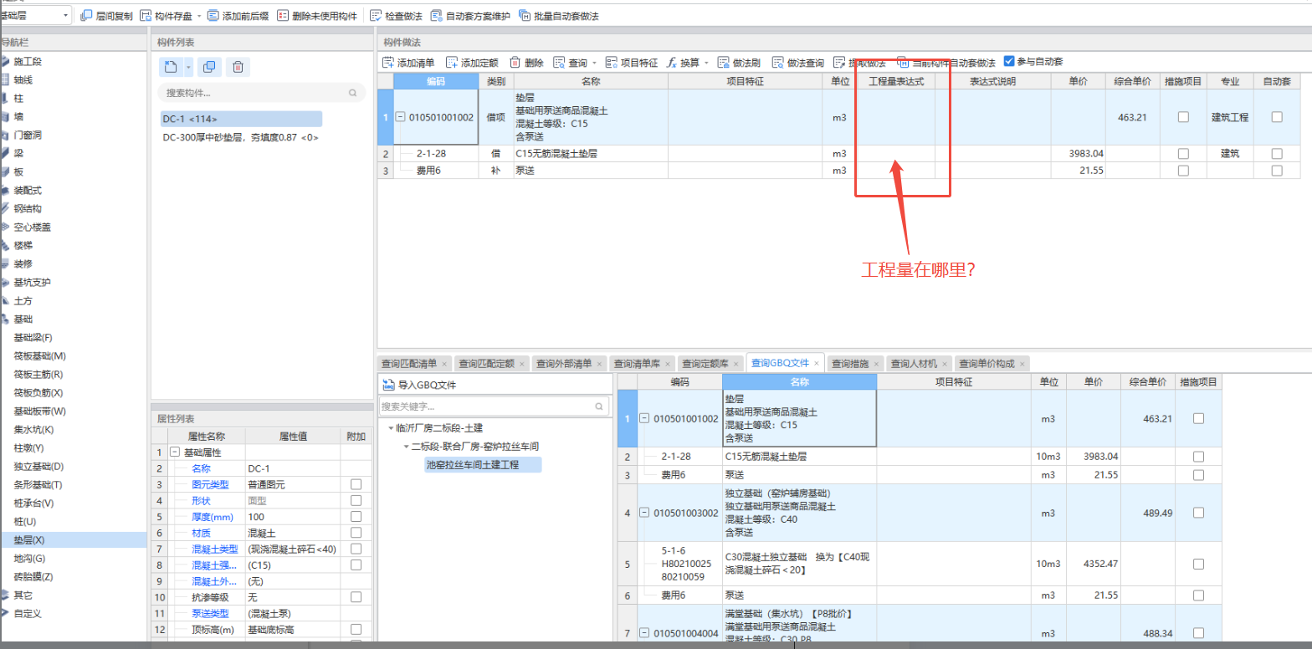Select DC-300厚中砂垫层 component
Viewport: 1312px width, 649px height.
coord(241,137)
